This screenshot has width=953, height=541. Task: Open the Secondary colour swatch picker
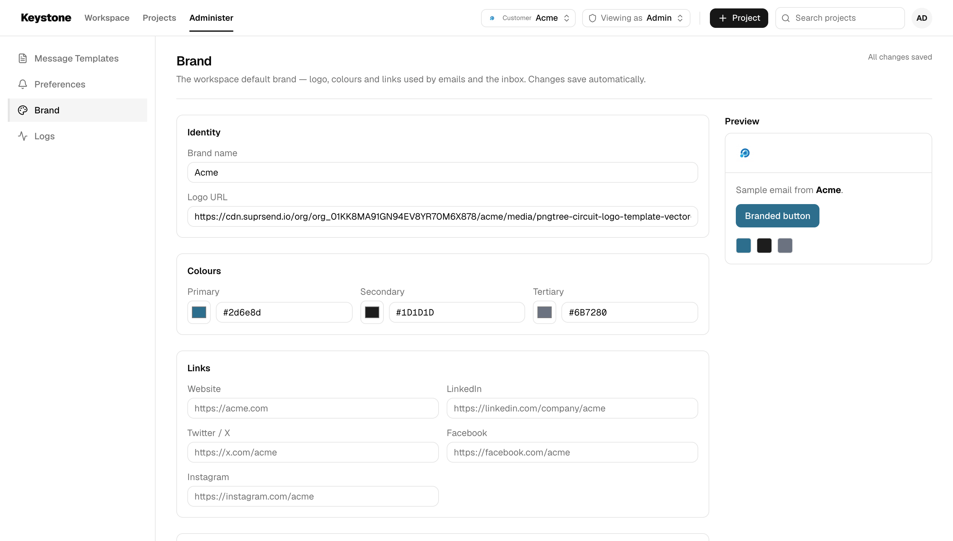point(372,312)
